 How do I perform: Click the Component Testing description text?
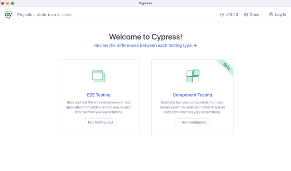(x=192, y=107)
